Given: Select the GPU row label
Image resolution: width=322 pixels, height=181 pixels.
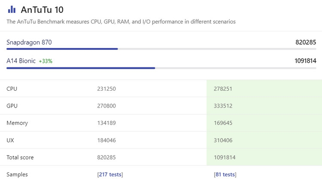Looking at the screenshot, I should 12,106.
